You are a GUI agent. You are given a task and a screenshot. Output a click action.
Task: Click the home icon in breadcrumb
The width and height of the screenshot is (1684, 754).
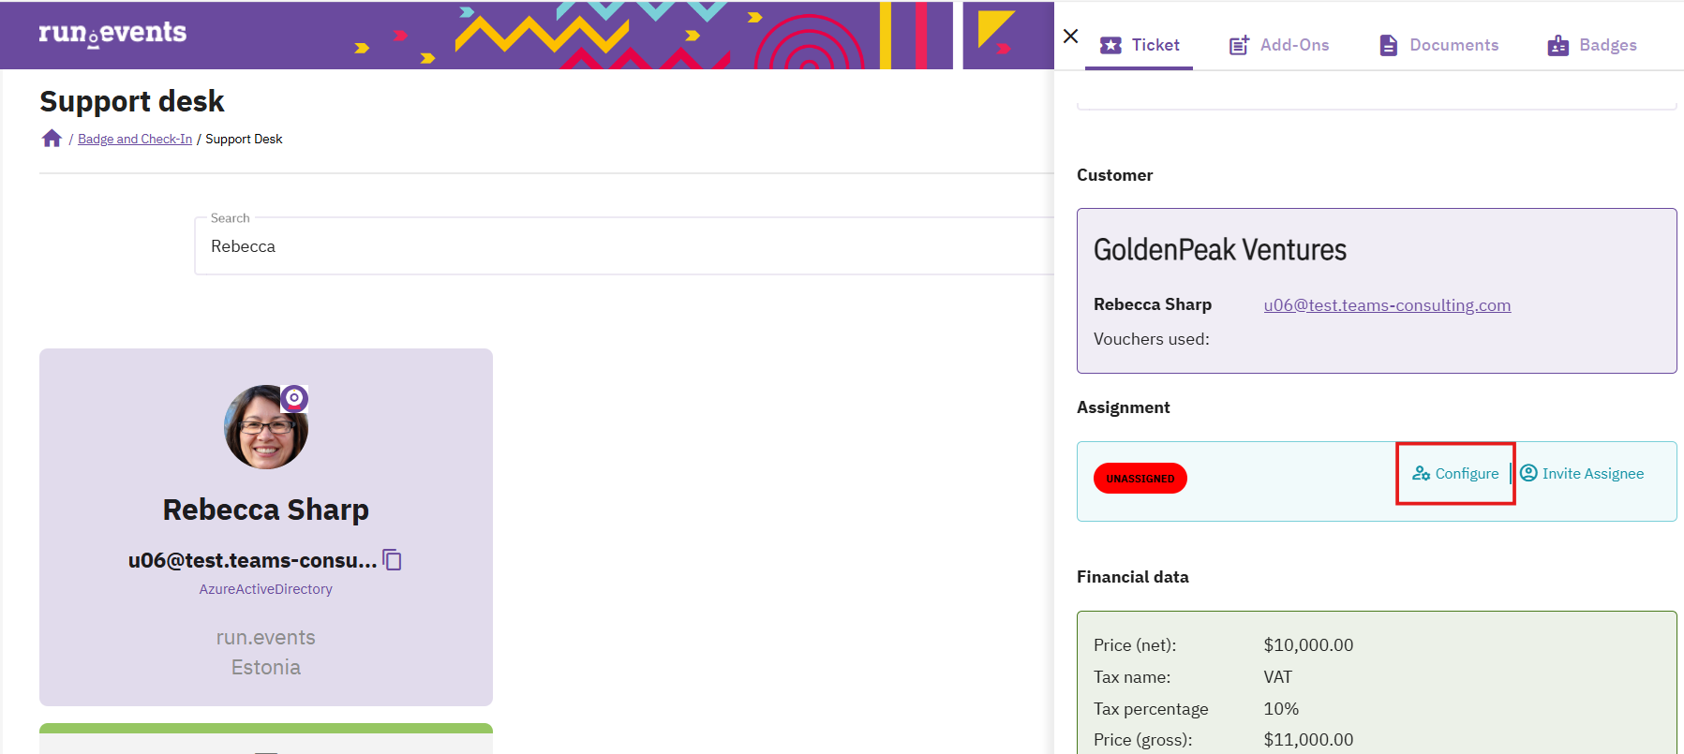click(52, 139)
